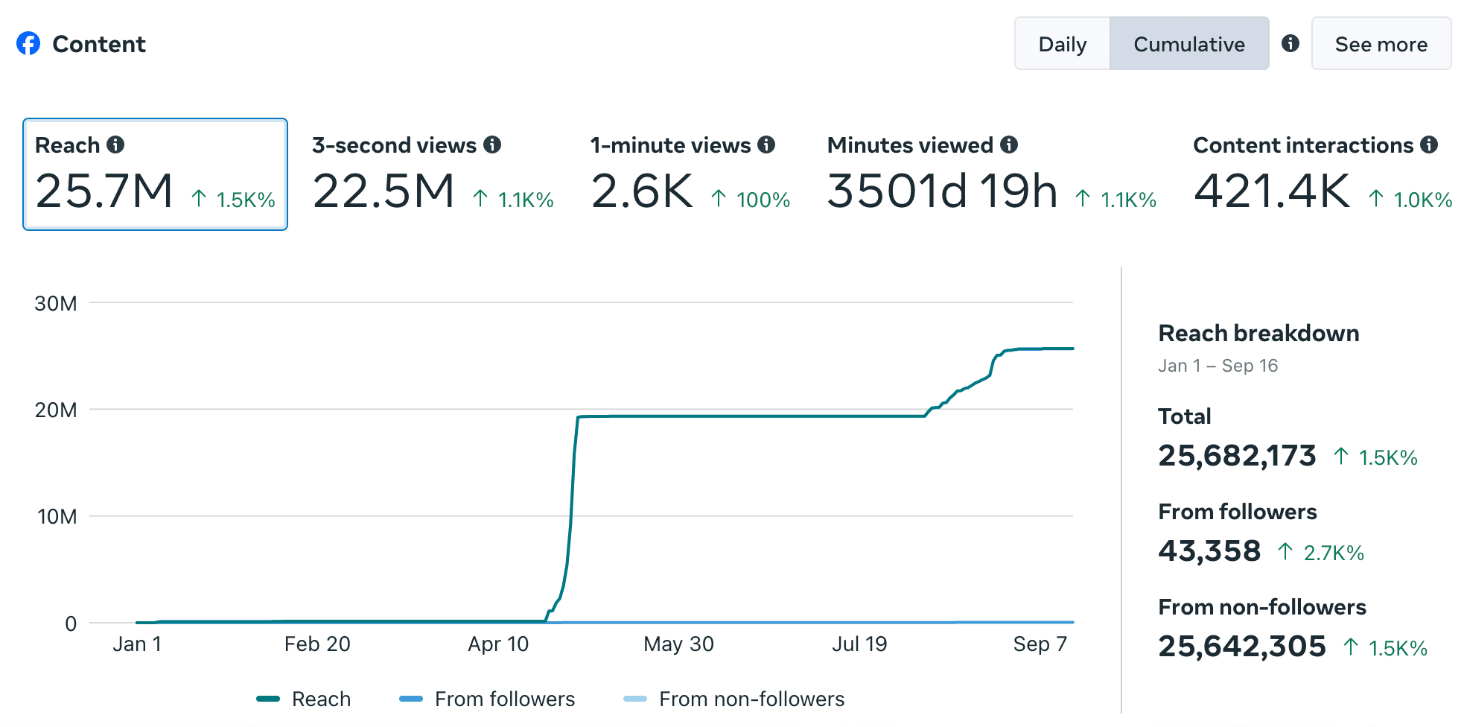Select the Cumulative view toggle
Image resolution: width=1464 pixels, height=727 pixels.
(x=1189, y=44)
